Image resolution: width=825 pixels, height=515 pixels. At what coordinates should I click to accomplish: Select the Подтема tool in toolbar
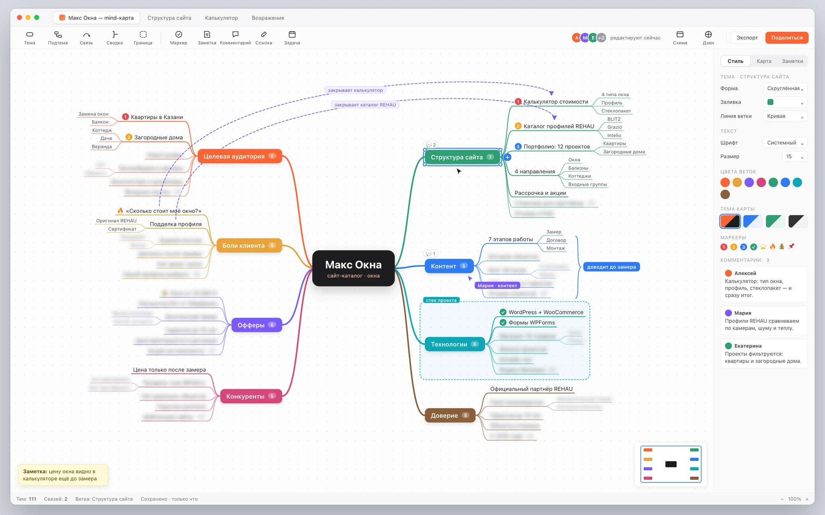tap(58, 38)
